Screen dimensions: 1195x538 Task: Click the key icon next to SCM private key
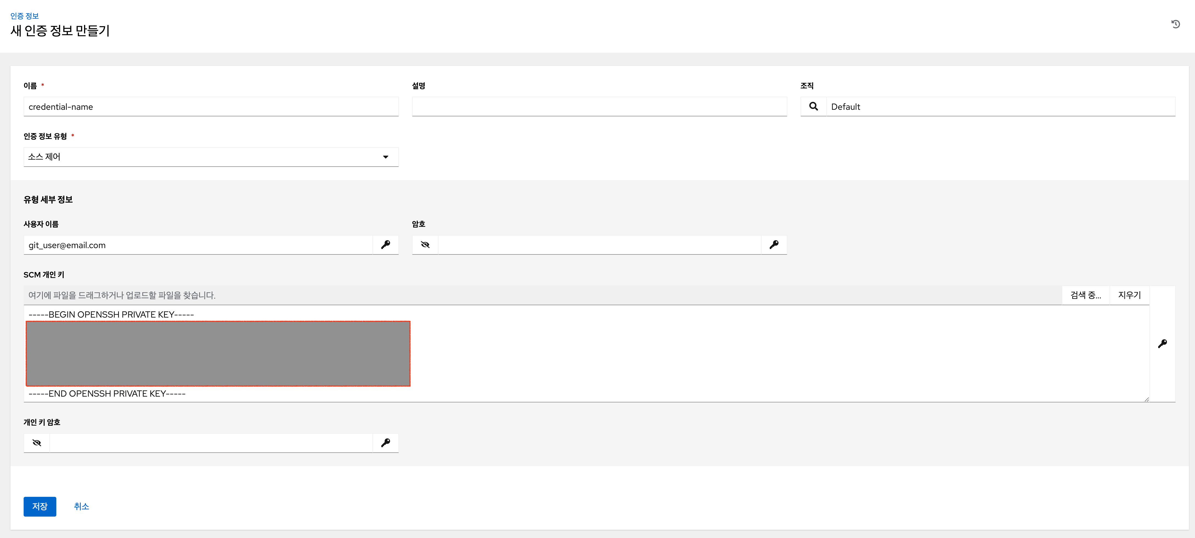(1163, 344)
